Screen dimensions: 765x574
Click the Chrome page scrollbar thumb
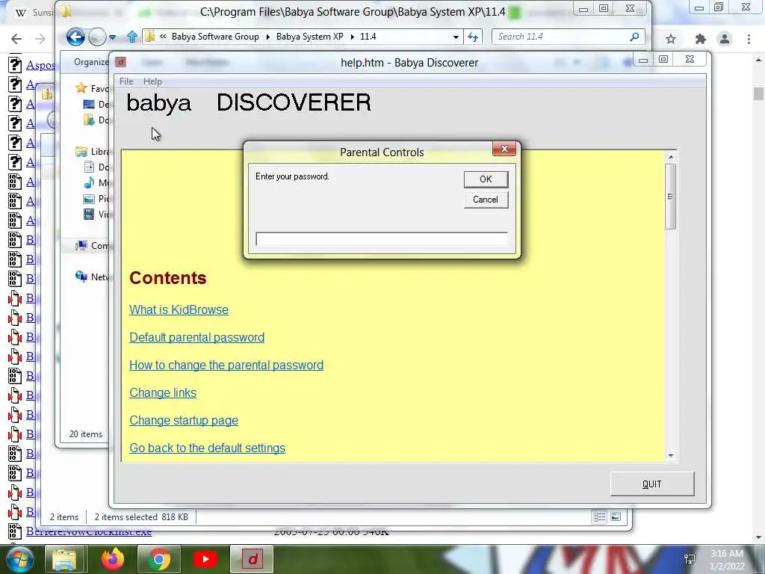point(758,93)
